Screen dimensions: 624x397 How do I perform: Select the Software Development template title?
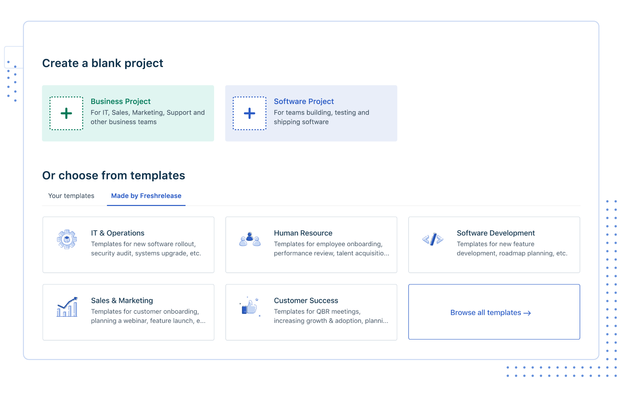coord(496,233)
